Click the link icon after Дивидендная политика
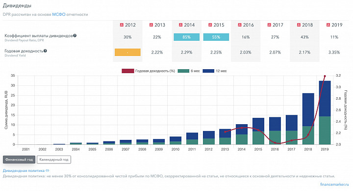The height and width of the screenshot is (191, 353). point(47,170)
